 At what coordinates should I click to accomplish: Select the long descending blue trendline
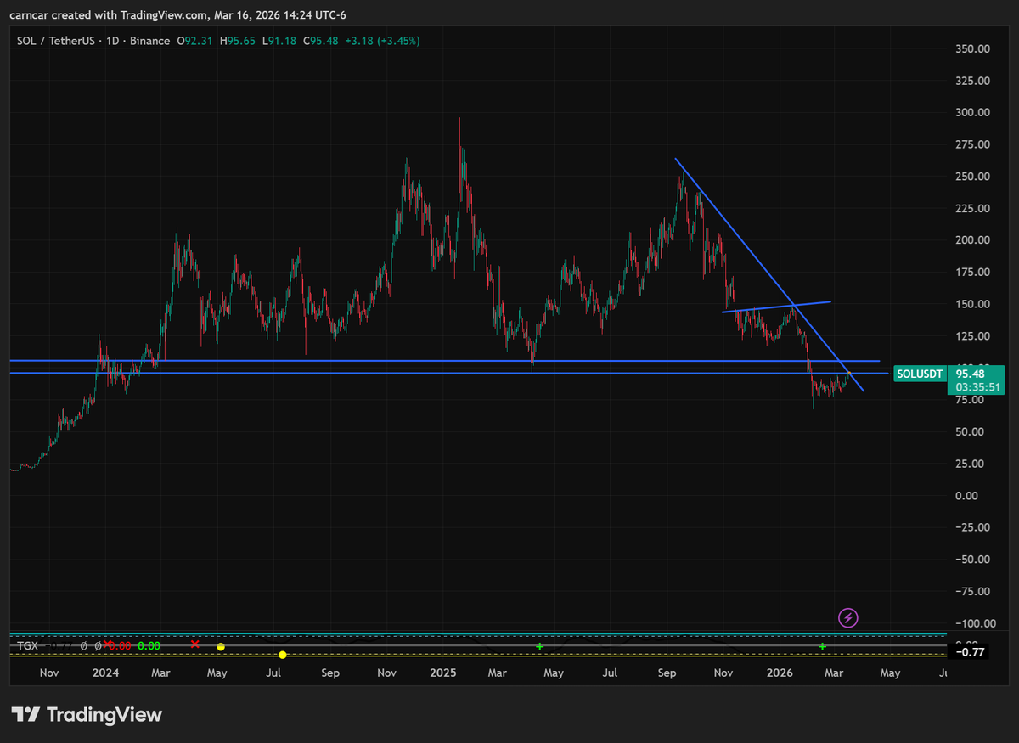tap(768, 273)
